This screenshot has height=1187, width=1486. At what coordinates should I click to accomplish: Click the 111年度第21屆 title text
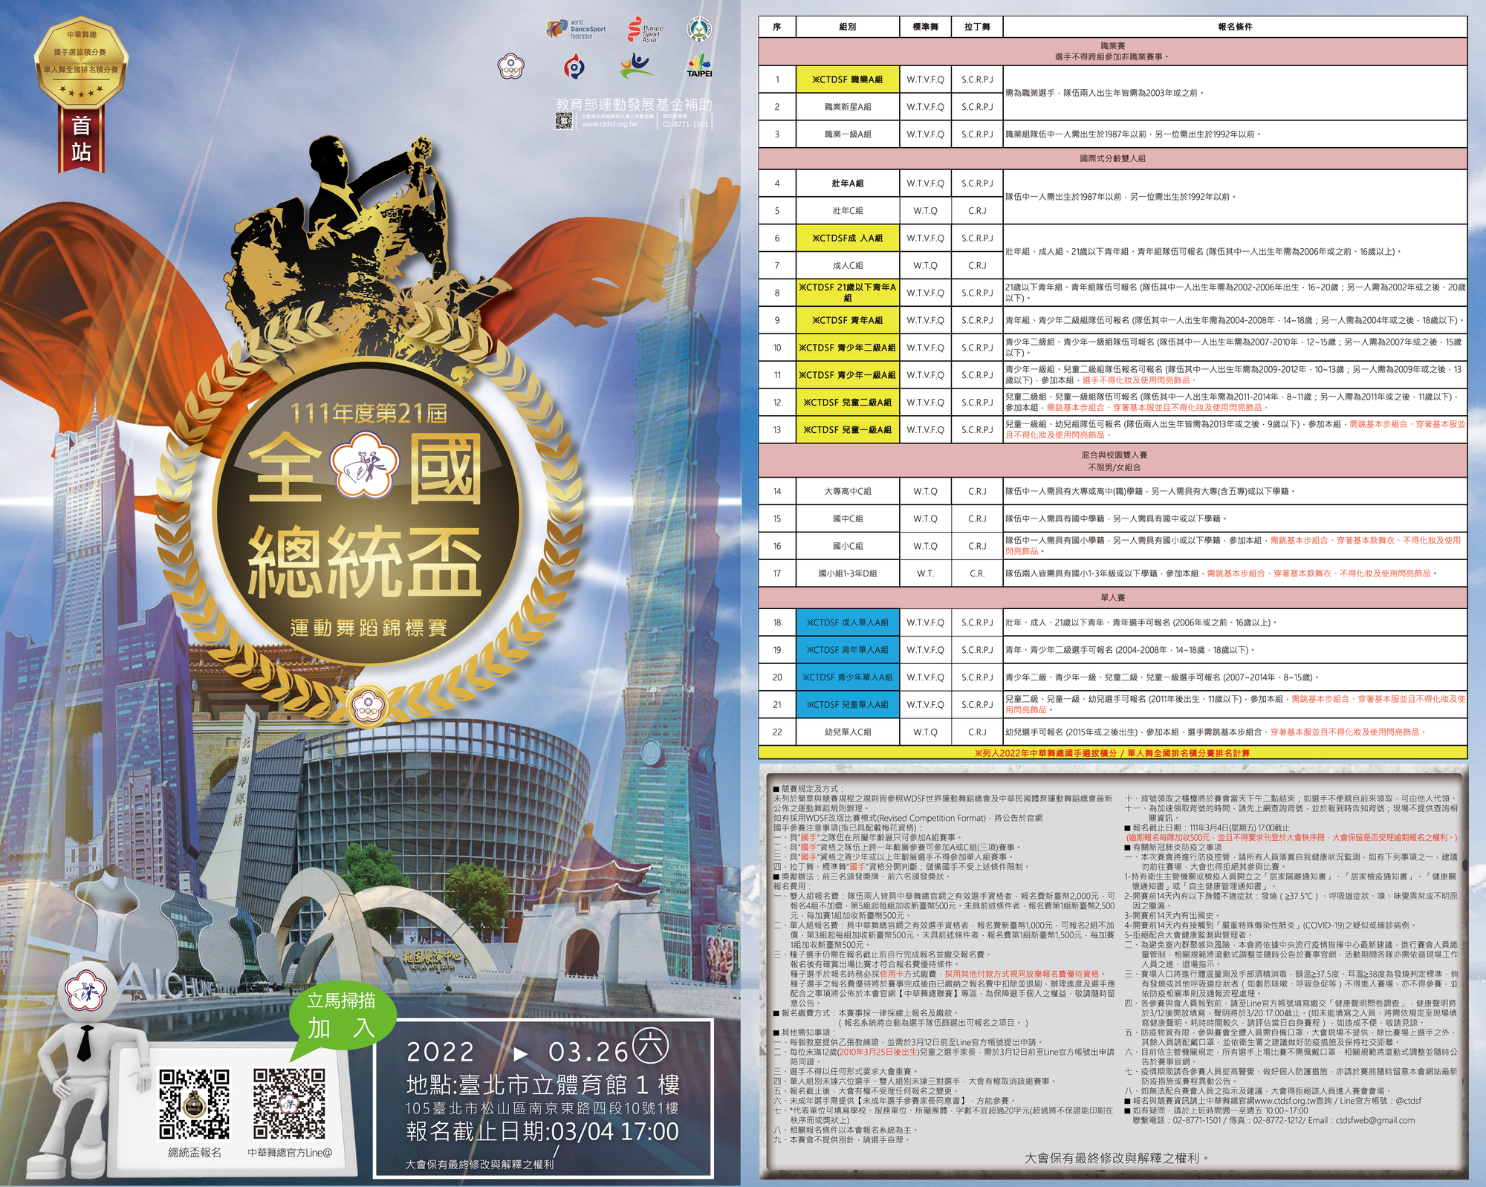coord(369,413)
